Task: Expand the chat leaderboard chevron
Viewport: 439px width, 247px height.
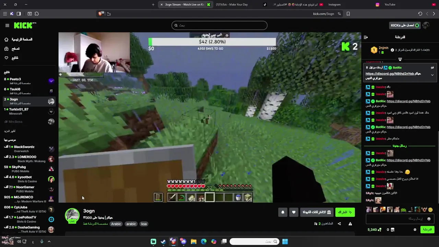Action: pos(400,59)
